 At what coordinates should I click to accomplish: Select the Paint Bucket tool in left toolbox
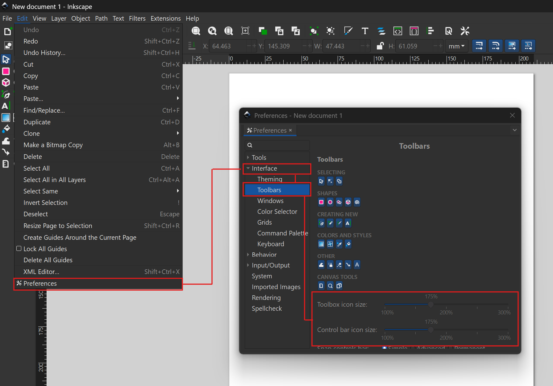tap(6, 129)
